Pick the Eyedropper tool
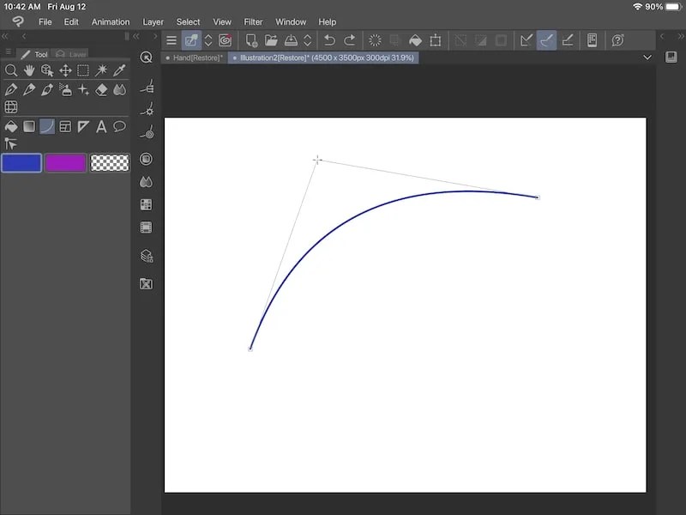Image resolution: width=686 pixels, height=515 pixels. [119, 70]
